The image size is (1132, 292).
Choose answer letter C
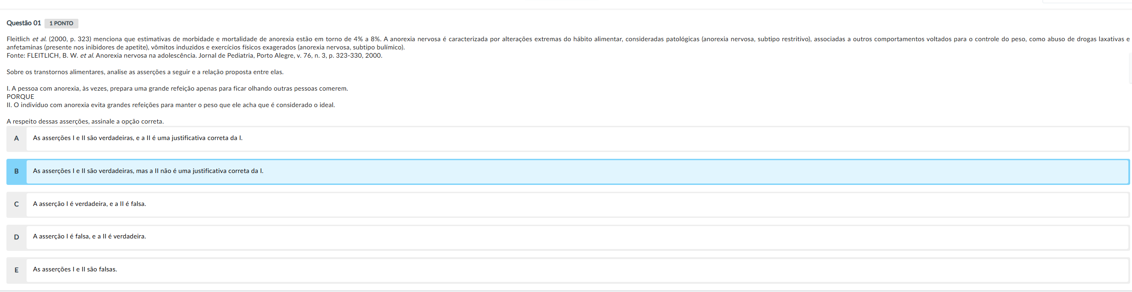pyautogui.click(x=17, y=204)
